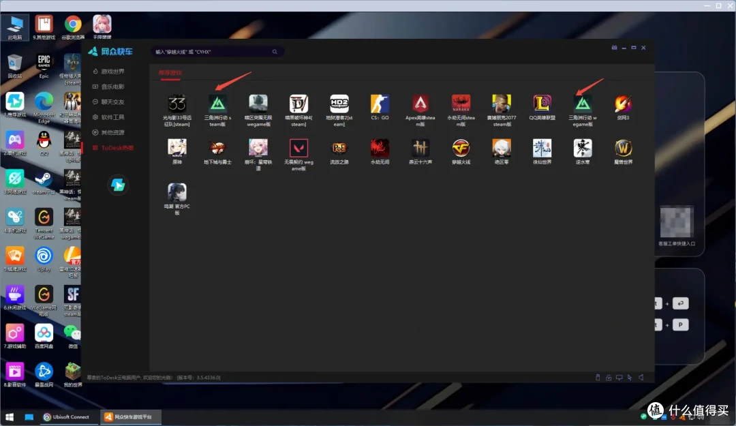Launch 永劫无间 steam版 Naraka icon
The height and width of the screenshot is (426, 736).
pos(461,104)
